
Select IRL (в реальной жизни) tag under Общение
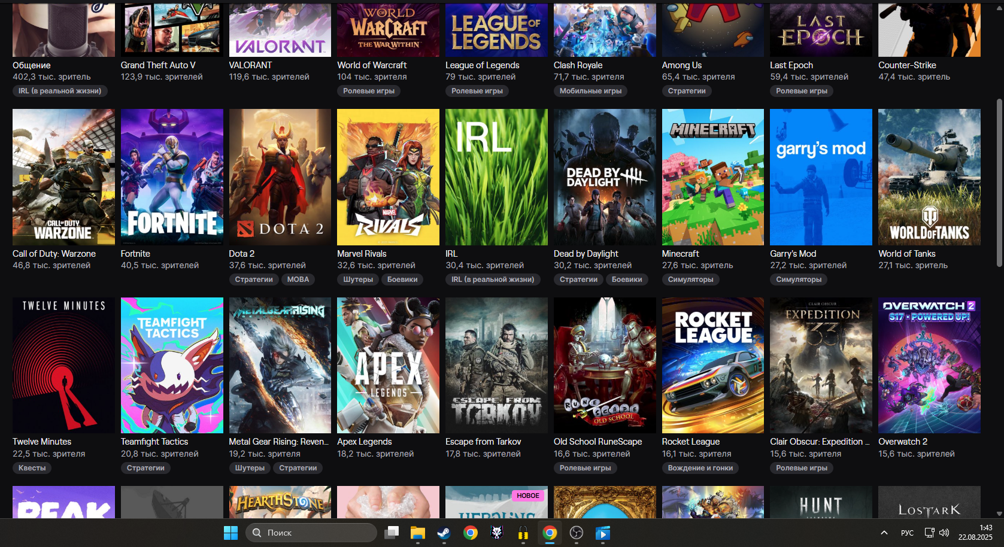(60, 91)
